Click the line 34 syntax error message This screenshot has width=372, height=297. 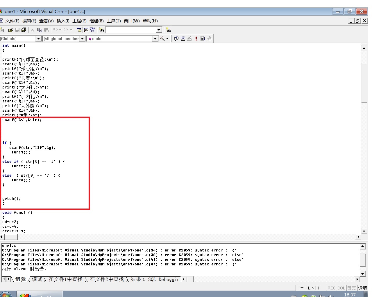pyautogui.click(x=119, y=250)
